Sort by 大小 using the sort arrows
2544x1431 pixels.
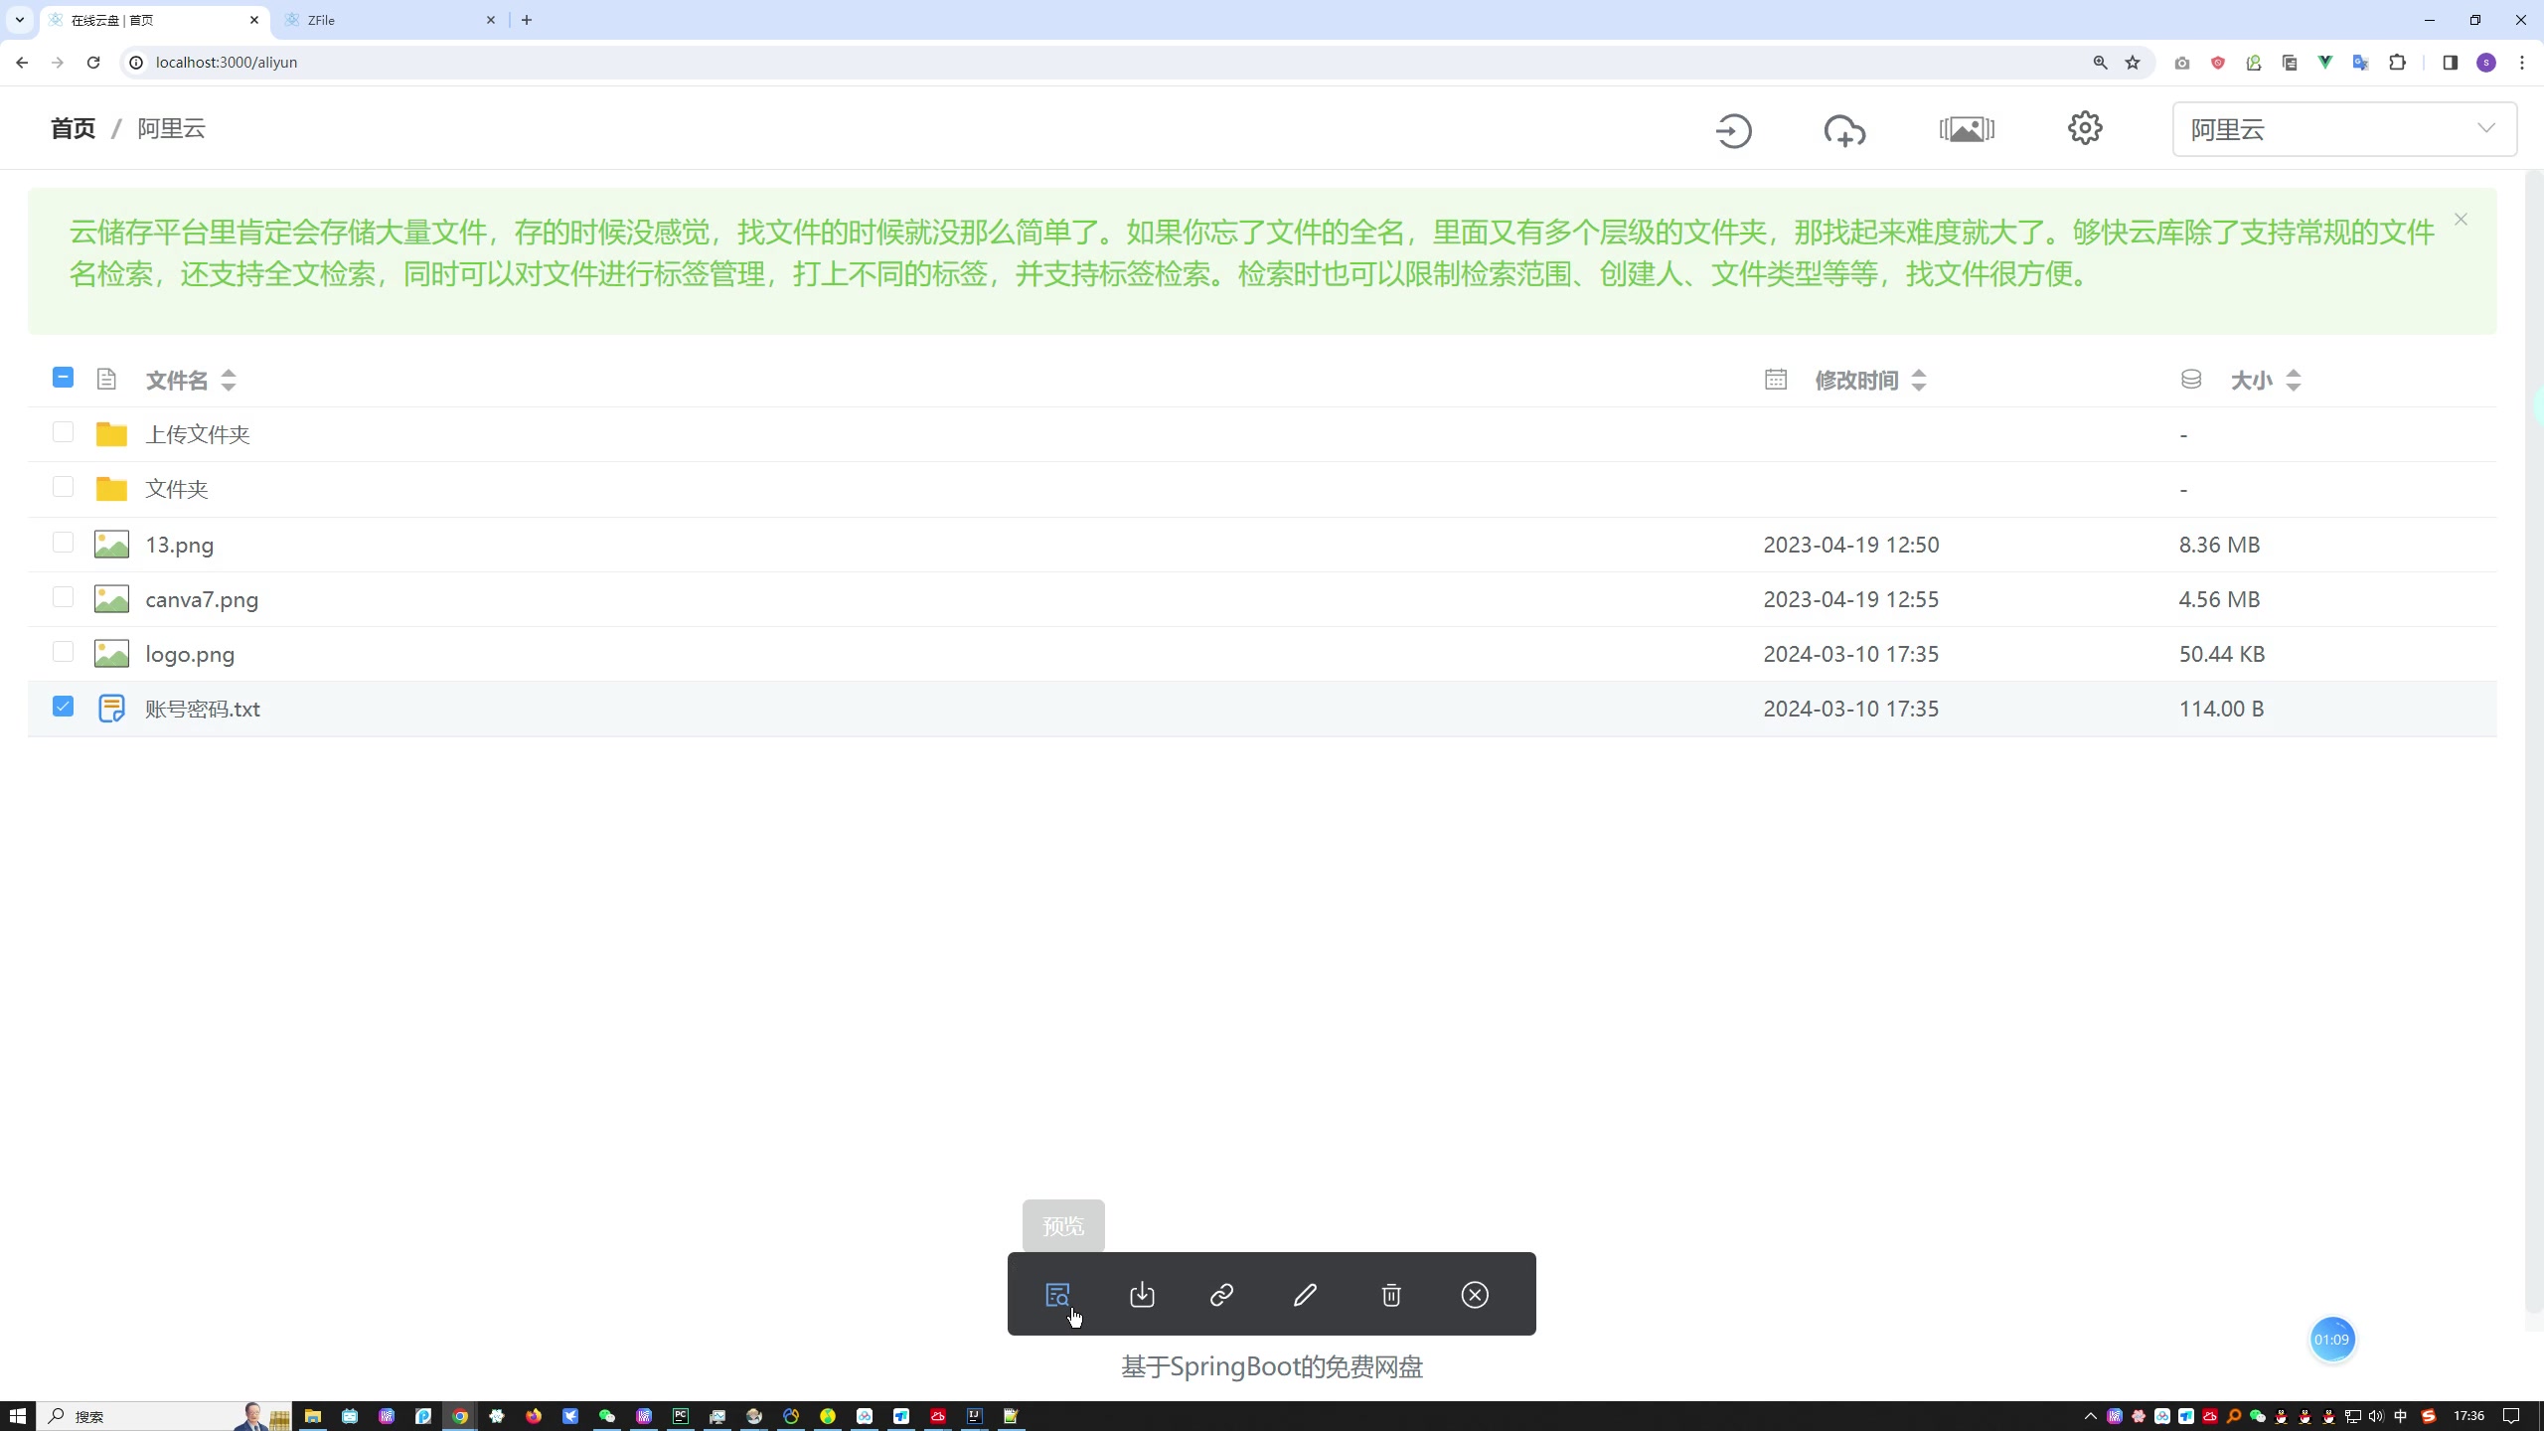point(2294,380)
